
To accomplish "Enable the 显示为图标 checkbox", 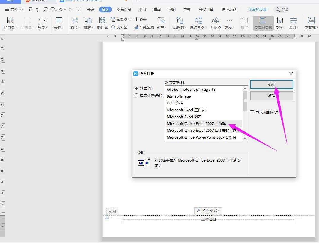I will click(252, 112).
